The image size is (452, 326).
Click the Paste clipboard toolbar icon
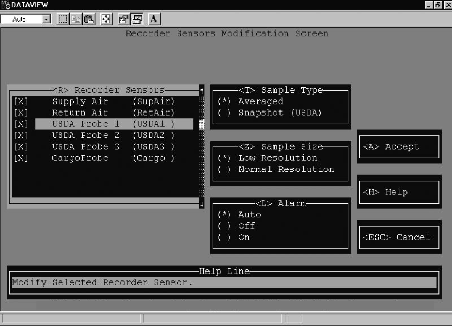[x=89, y=19]
